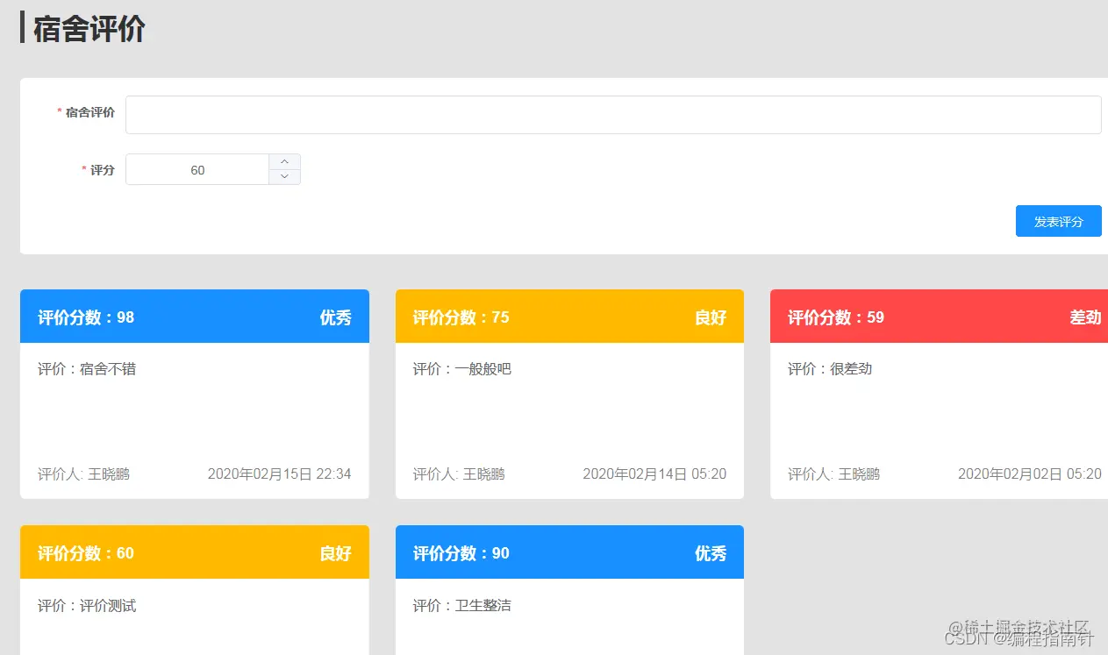Click the review text 评价：一般般吧
Image resolution: width=1108 pixels, height=655 pixels.
[x=462, y=369]
